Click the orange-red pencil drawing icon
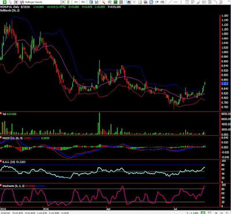The height and width of the screenshot is (214, 231). [104, 2]
